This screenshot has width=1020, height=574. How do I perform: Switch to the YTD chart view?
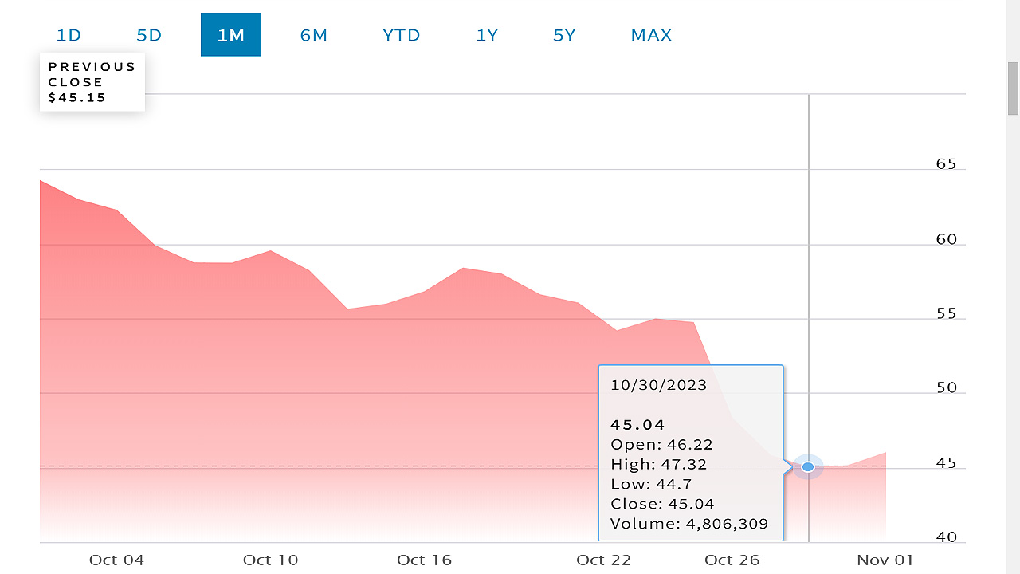(401, 34)
